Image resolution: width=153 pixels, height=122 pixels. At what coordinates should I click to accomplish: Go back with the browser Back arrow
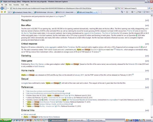pyautogui.click(x=2, y=8)
